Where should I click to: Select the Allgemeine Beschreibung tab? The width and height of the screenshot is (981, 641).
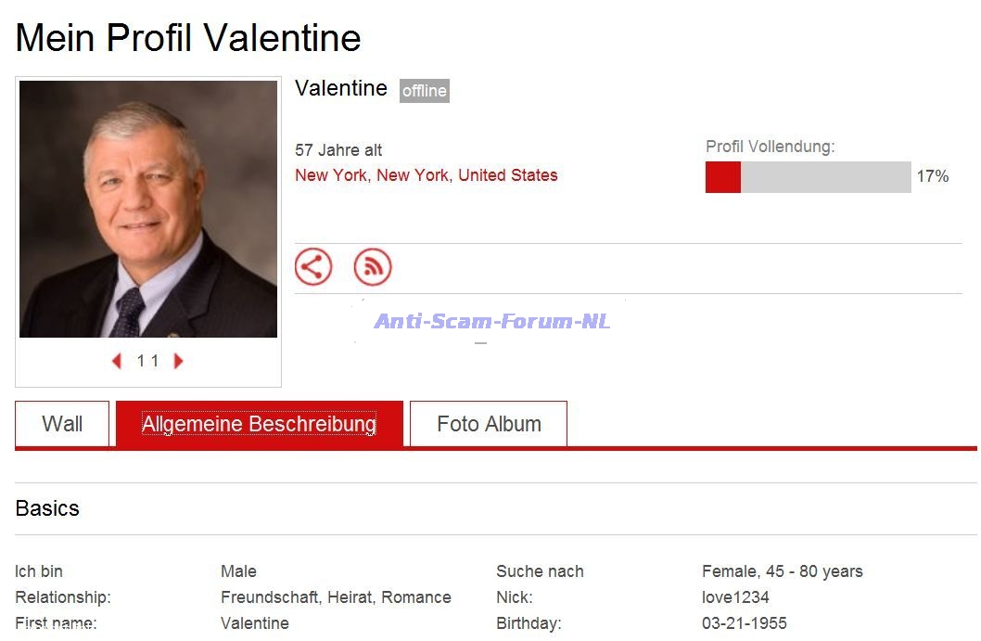click(259, 424)
